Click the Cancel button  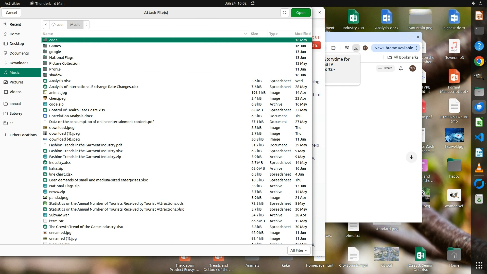click(11, 13)
